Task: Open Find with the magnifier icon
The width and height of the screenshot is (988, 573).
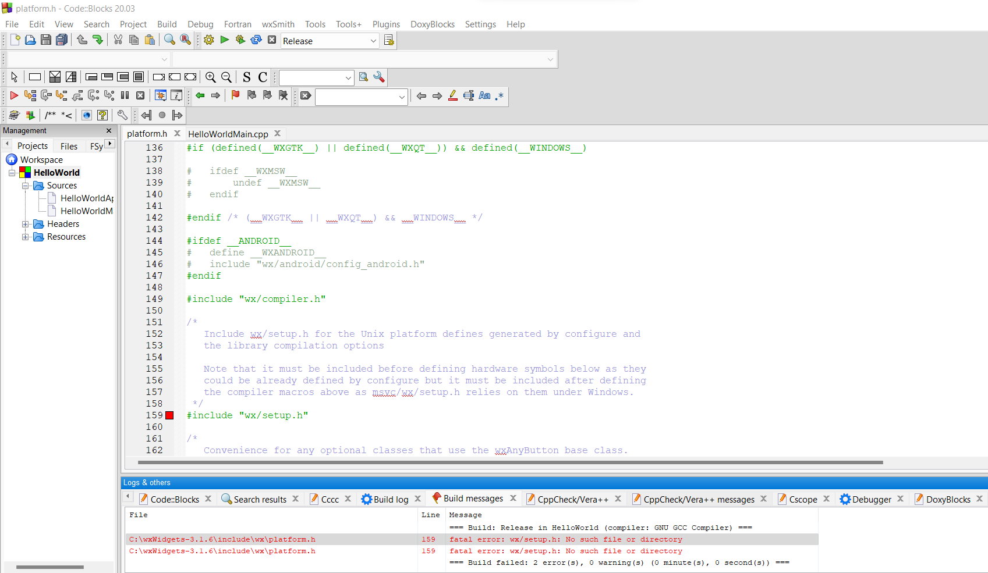Action: point(169,40)
